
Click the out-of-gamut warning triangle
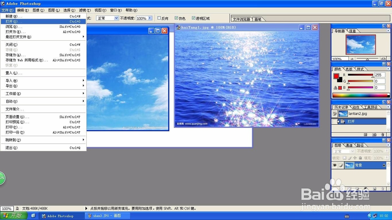335,88
